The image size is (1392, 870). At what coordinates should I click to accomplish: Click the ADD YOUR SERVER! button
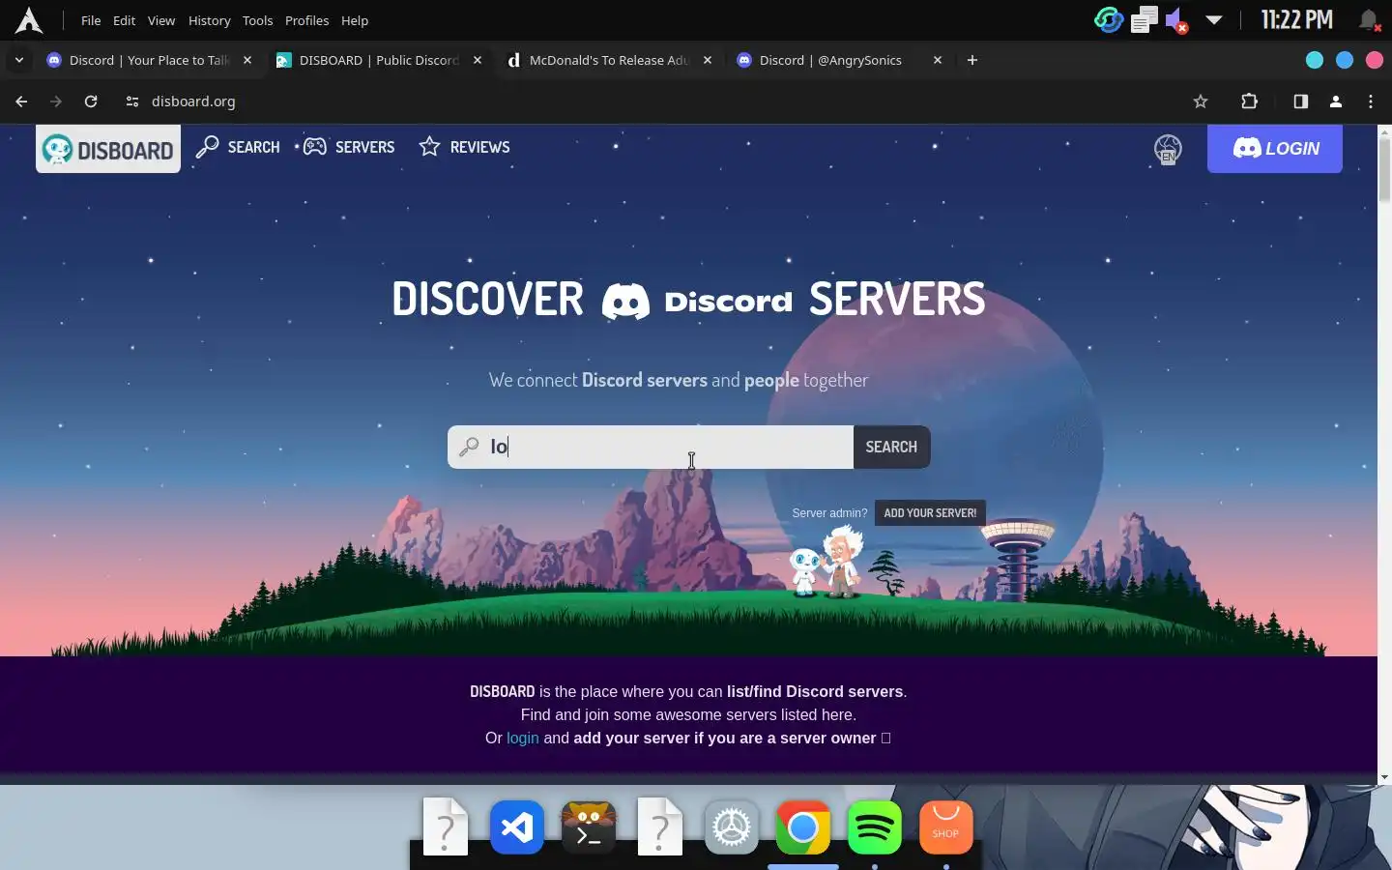tap(930, 513)
